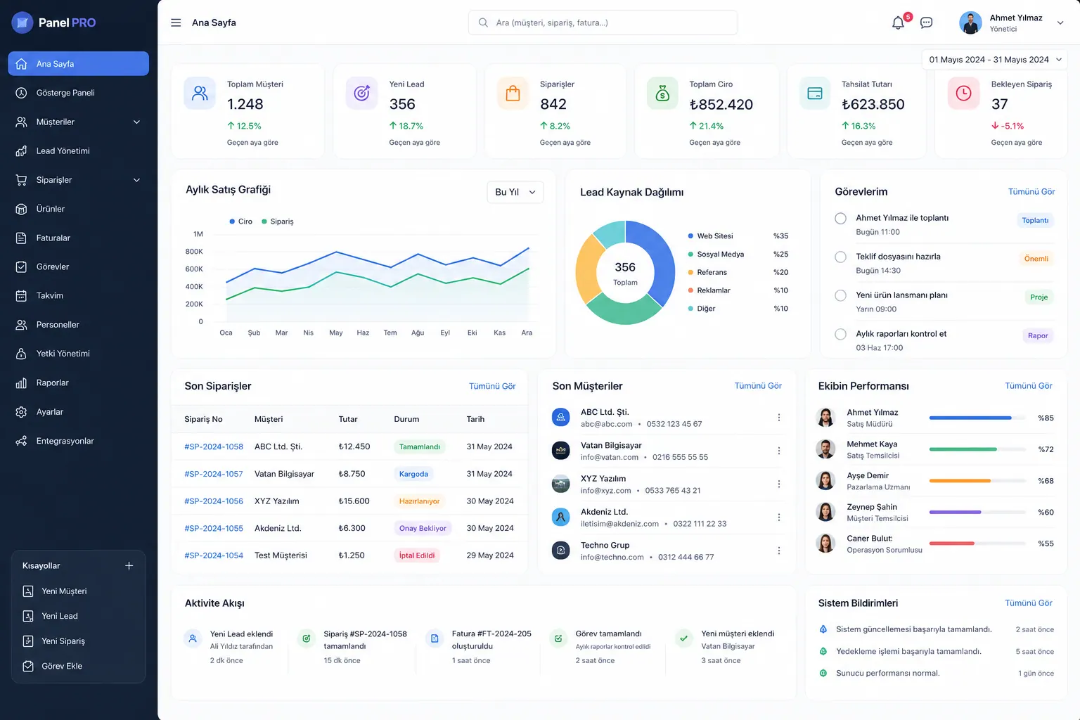Open more options for XYZ Yazılım customer
Screen dimensions: 1080x720
tap(779, 484)
